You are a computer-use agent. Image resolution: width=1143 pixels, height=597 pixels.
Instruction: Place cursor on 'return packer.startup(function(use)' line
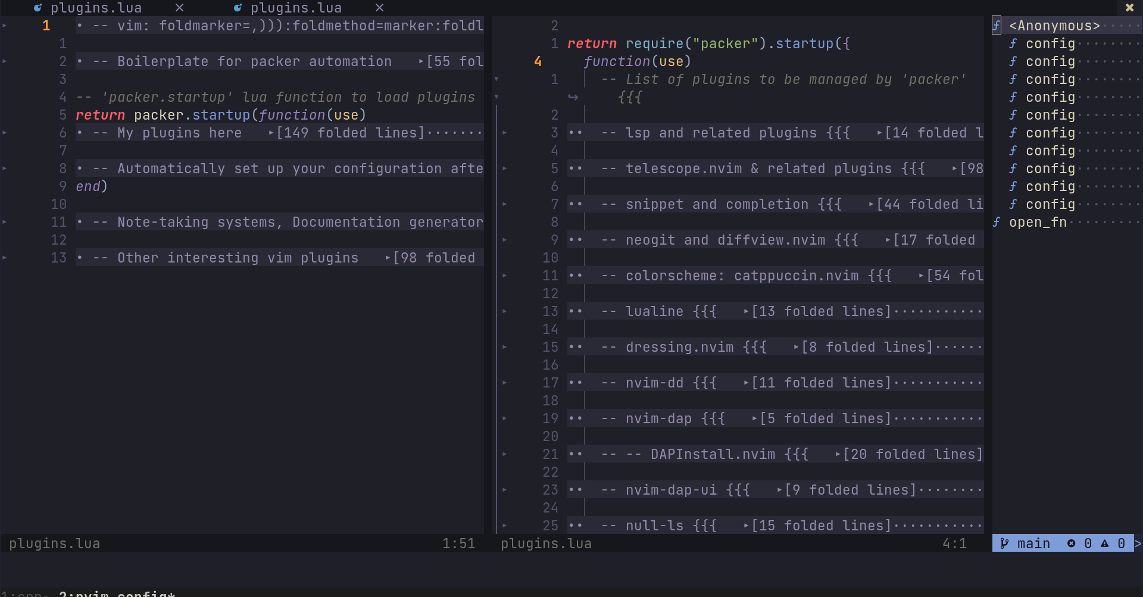pos(220,115)
